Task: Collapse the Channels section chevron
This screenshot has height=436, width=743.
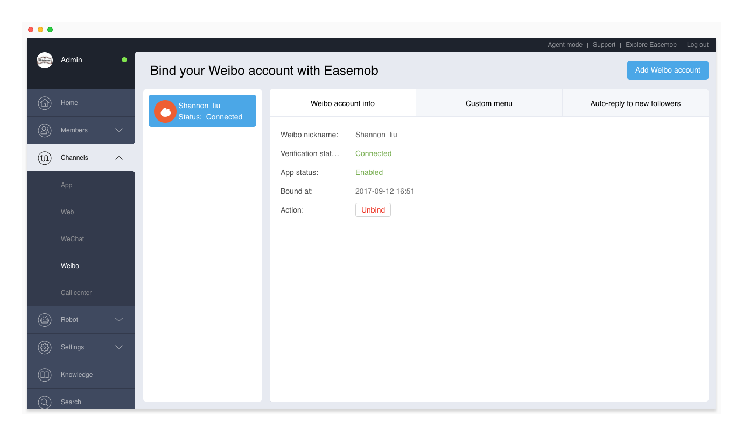Action: point(120,158)
